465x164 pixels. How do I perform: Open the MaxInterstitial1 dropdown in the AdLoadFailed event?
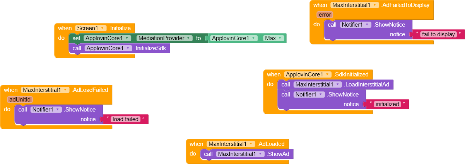click(x=45, y=90)
